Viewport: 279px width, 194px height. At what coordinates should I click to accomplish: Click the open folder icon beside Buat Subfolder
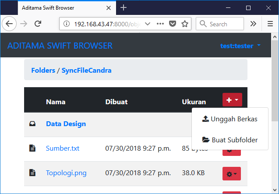click(206, 140)
